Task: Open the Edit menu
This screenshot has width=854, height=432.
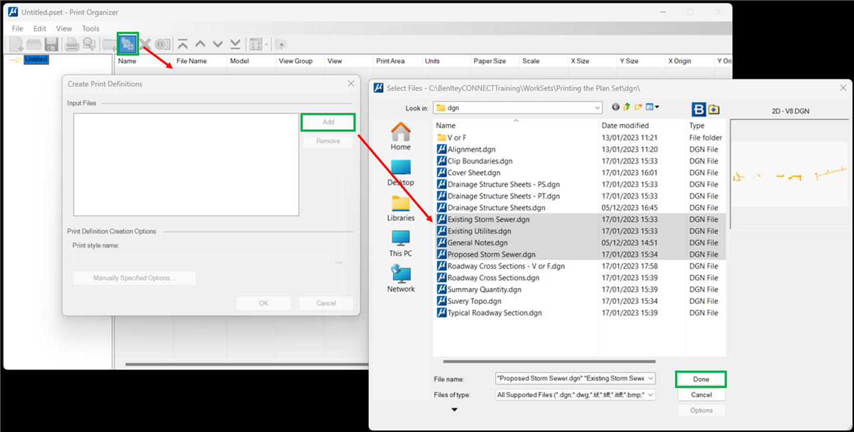Action: point(40,29)
